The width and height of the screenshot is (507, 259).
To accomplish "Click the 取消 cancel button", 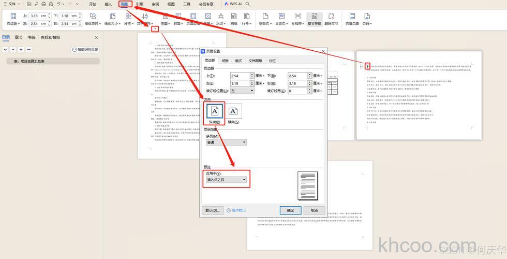I will pos(314,210).
